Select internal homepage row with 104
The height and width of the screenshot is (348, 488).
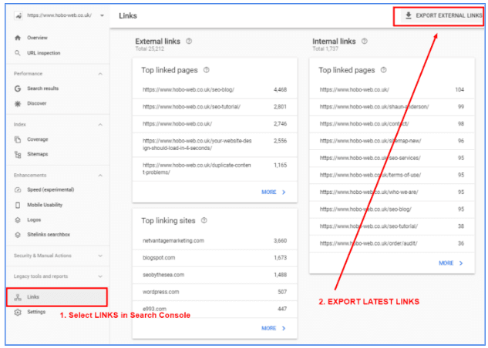[392, 90]
